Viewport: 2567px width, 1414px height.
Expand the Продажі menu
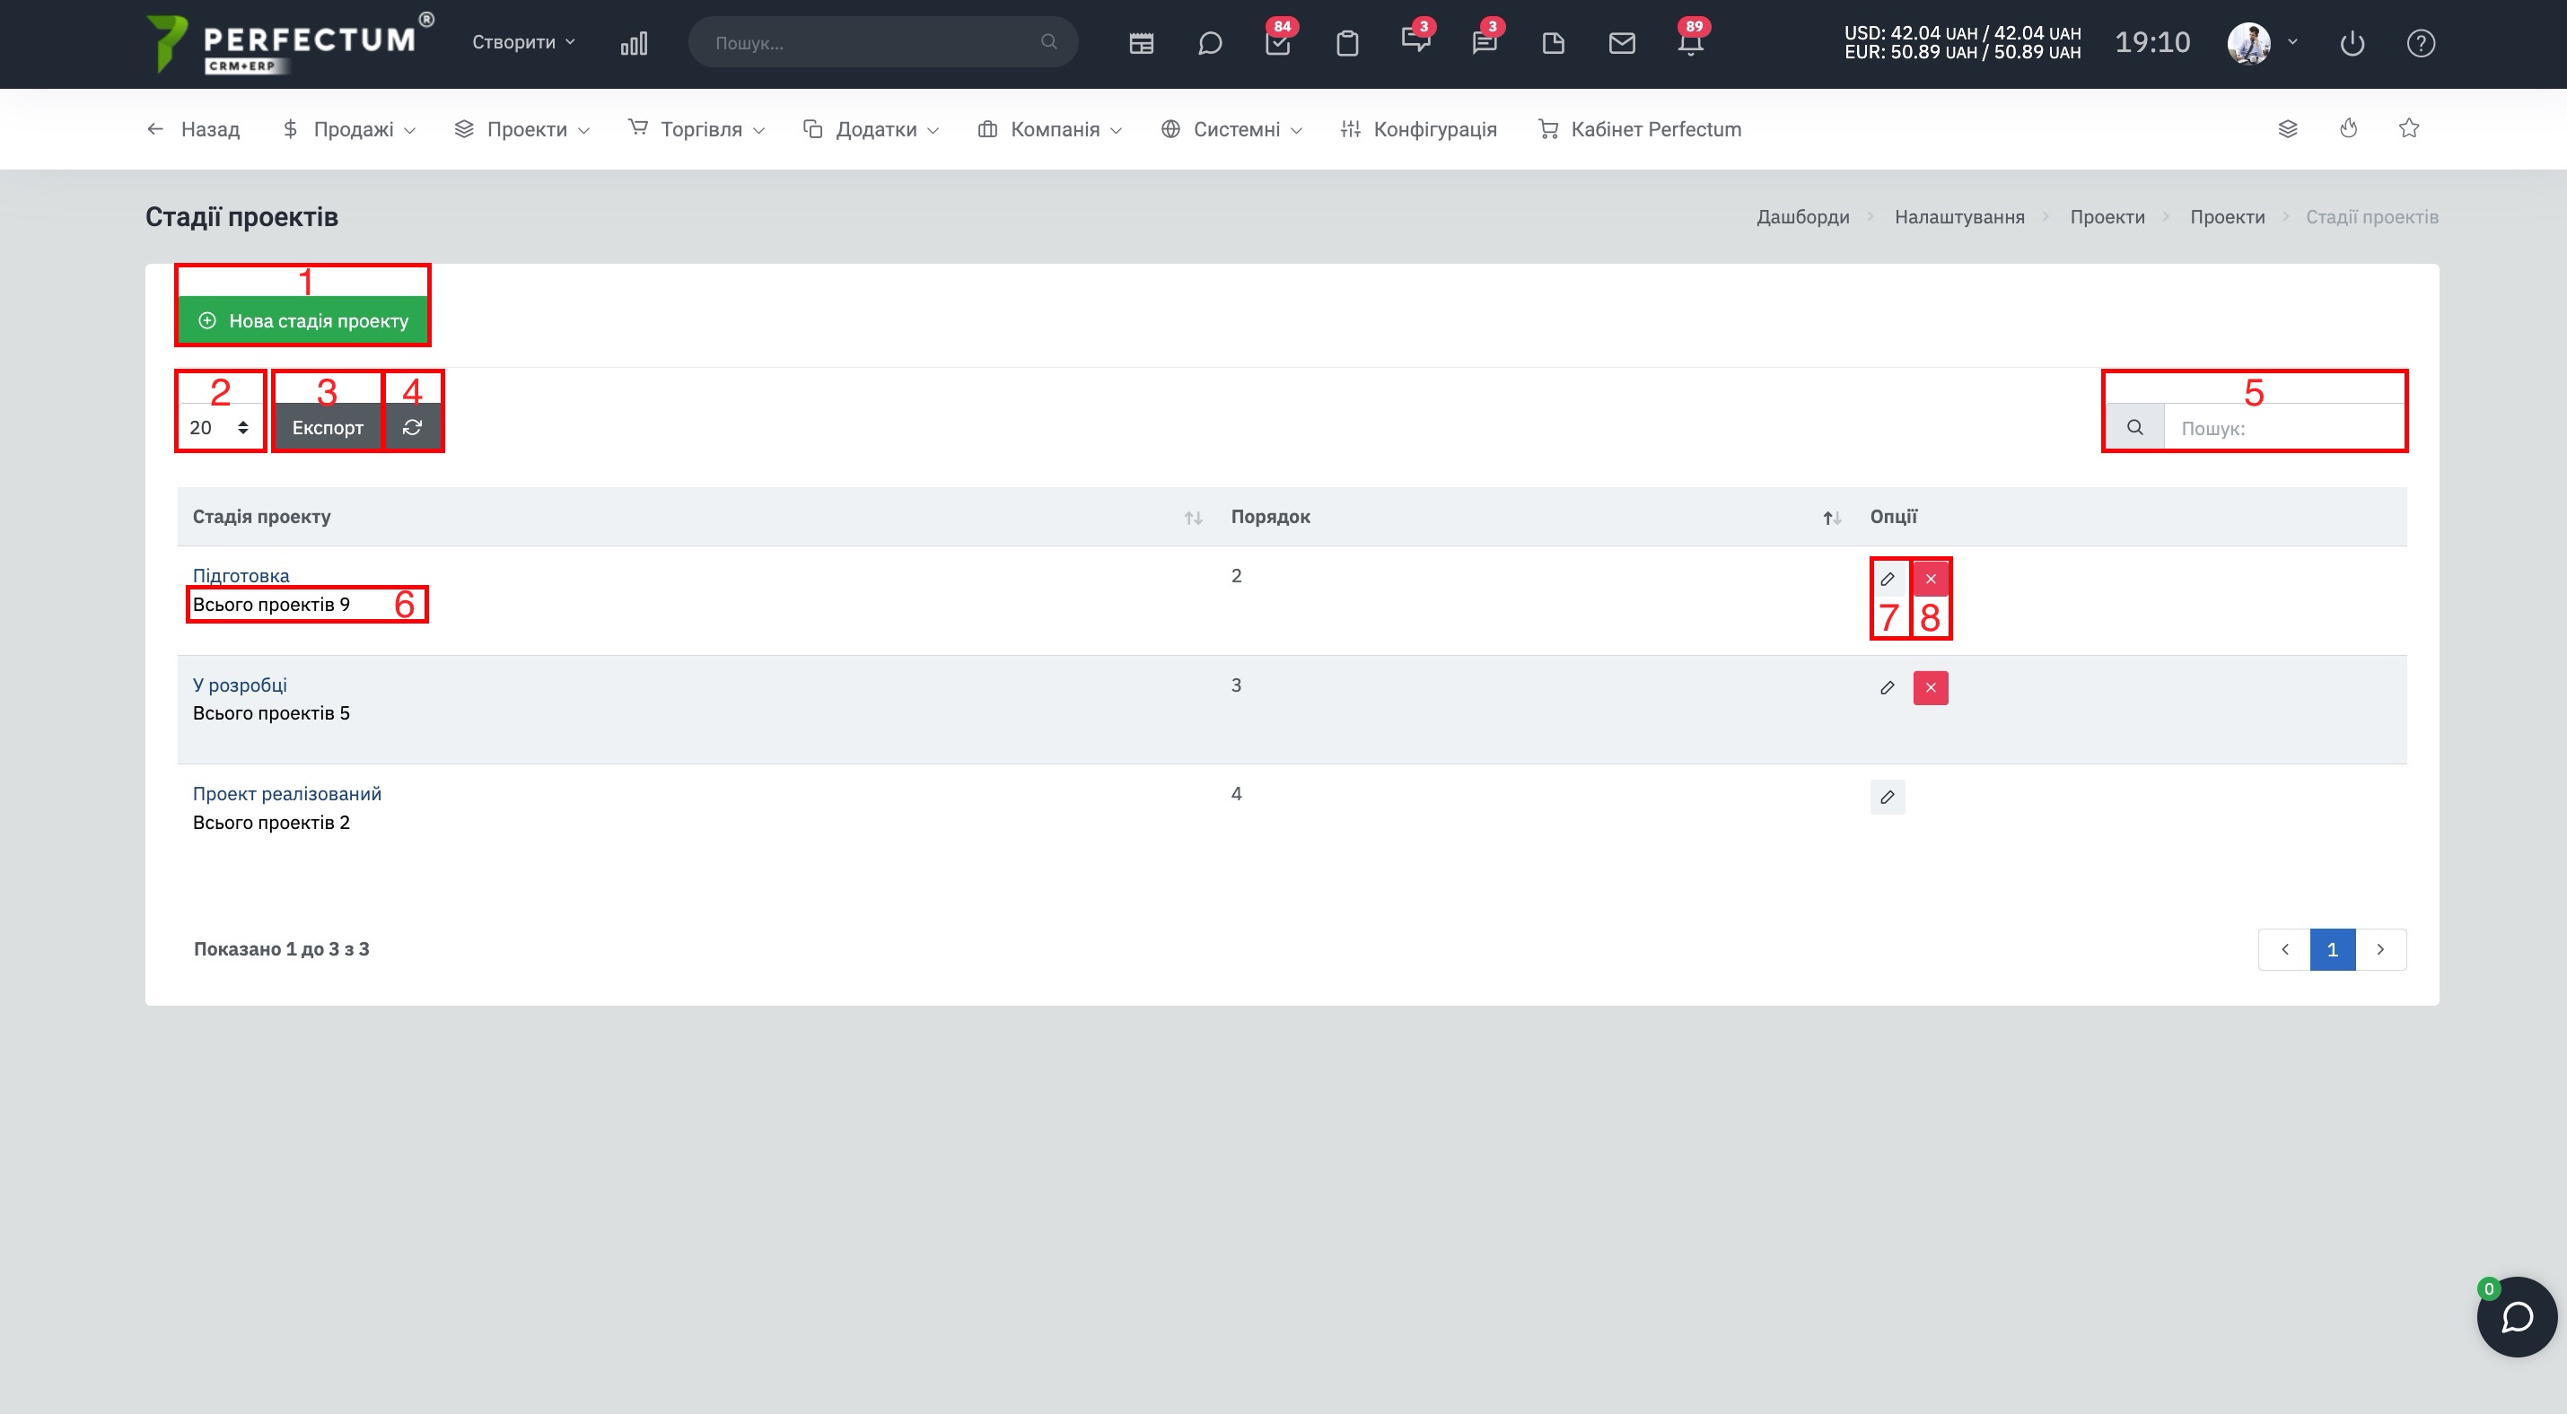pos(349,128)
